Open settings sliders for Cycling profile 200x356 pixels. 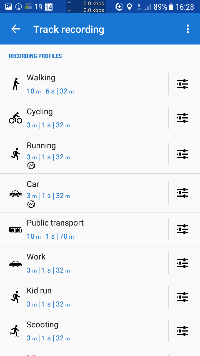click(182, 118)
